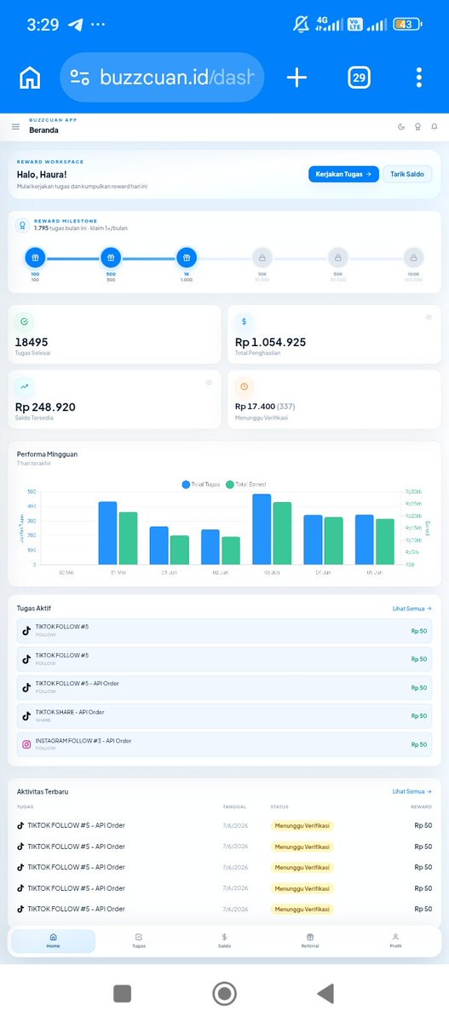Click Rp 50 on INSTAGRAM FOLLOW #3 row
The image size is (449, 1023).
pyautogui.click(x=418, y=744)
